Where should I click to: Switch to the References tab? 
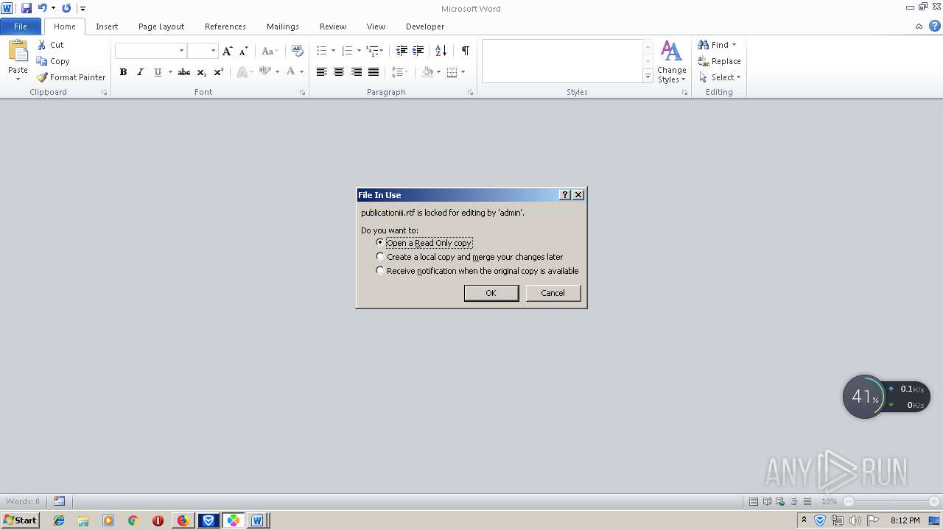tap(225, 26)
